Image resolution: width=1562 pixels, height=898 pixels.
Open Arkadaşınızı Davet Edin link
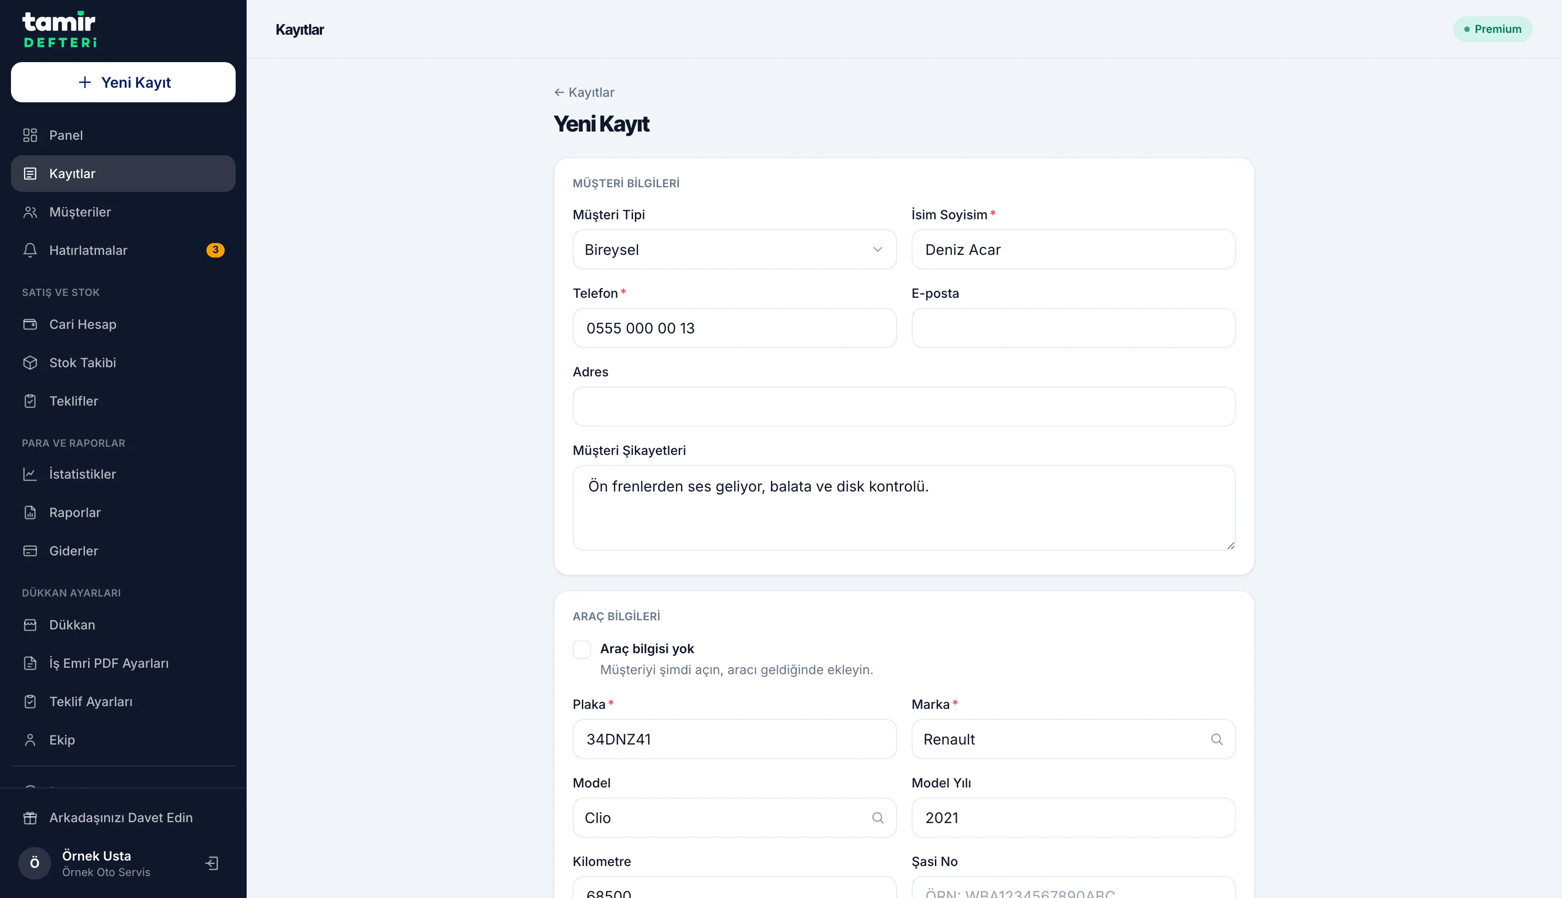coord(123,818)
